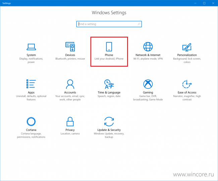
Task: Close the Settings window
Action: point(213,3)
